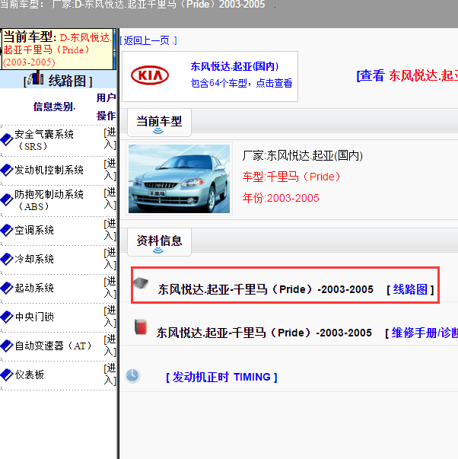458x459 pixels.
Task: Click the book icon beside 防抱死制动系统 (ABS)
Action: click(x=6, y=200)
